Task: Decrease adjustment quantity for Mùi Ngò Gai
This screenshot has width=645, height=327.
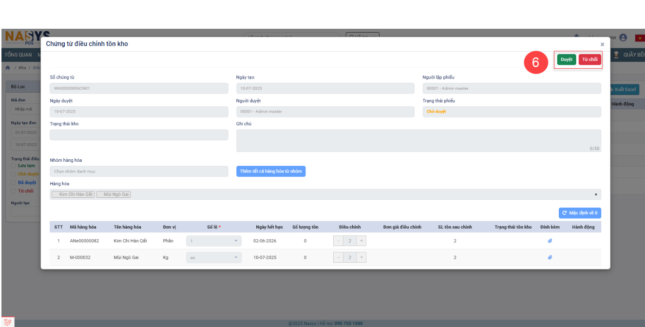Action: (338, 257)
